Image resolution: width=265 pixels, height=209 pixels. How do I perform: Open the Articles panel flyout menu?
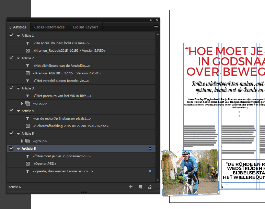click(x=156, y=27)
